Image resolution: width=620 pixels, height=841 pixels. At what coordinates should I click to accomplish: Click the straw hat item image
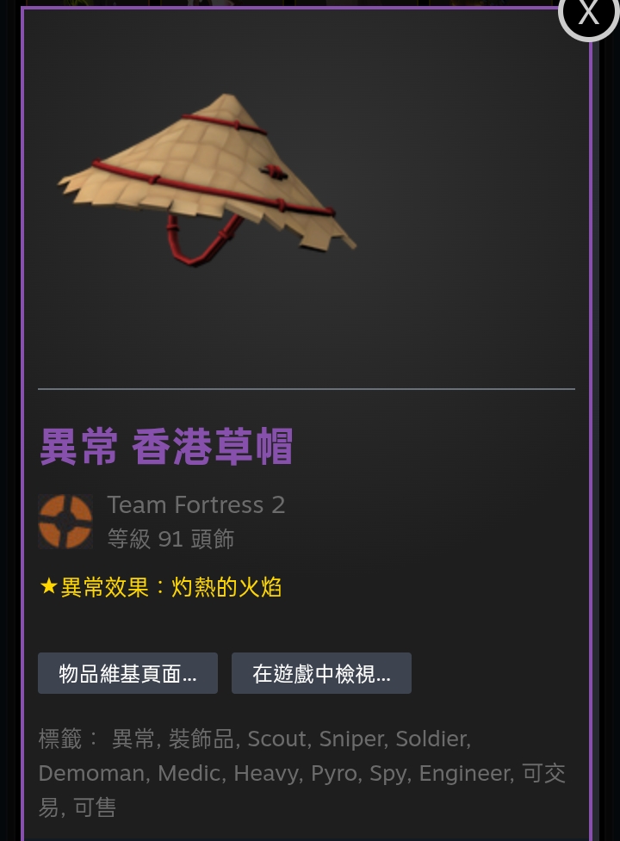point(207,180)
